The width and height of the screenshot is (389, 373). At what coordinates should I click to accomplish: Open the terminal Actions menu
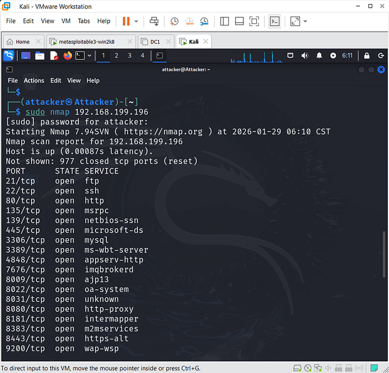[x=34, y=81]
